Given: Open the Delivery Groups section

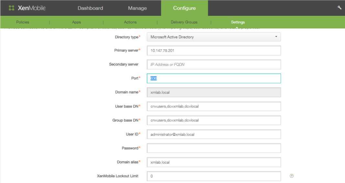Looking at the screenshot, I should click(x=184, y=22).
